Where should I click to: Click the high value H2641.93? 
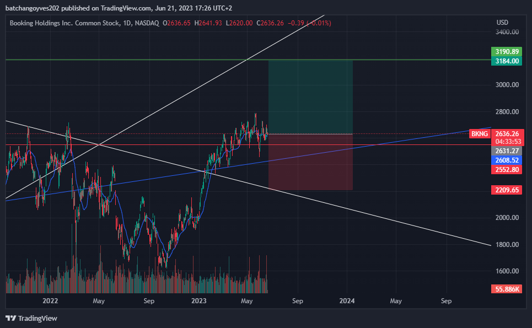tap(208, 23)
